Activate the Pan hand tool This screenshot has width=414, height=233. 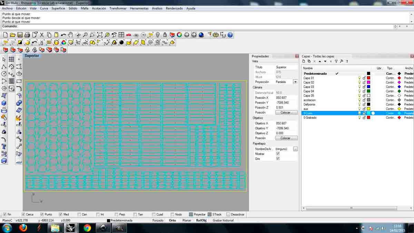[70, 35]
